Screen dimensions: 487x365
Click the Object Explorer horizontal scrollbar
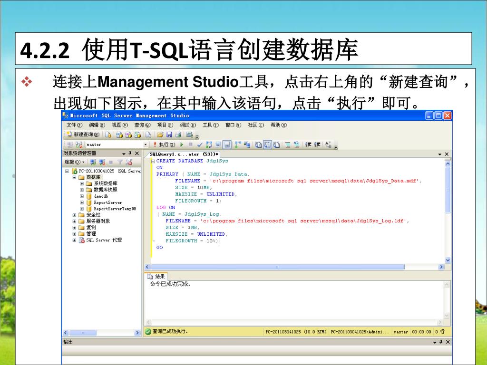pos(102,333)
